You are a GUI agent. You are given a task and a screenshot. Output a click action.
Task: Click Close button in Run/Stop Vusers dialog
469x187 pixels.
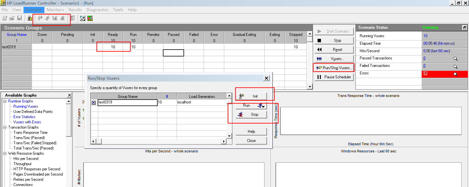click(251, 141)
